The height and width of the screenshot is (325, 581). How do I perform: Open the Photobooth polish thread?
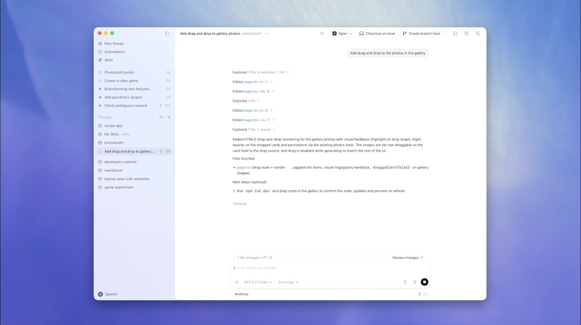(x=134, y=72)
